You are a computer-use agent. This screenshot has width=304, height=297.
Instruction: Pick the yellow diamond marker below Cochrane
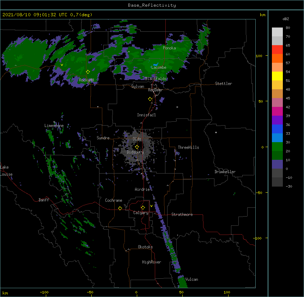[x=120, y=208]
